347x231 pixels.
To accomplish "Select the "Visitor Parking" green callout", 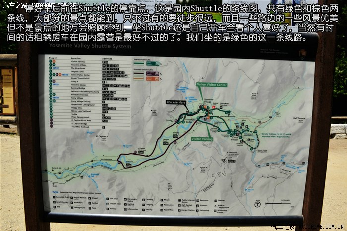I will coord(202,139).
